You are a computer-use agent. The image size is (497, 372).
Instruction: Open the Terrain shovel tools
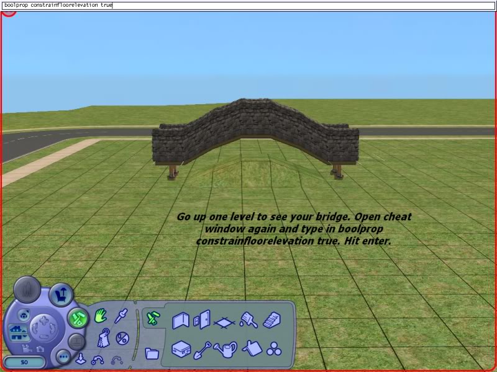point(203,350)
